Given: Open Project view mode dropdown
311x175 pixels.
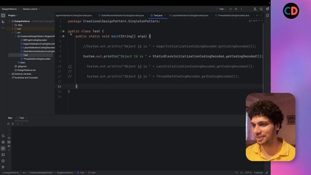Looking at the screenshot, I should click(13, 16).
